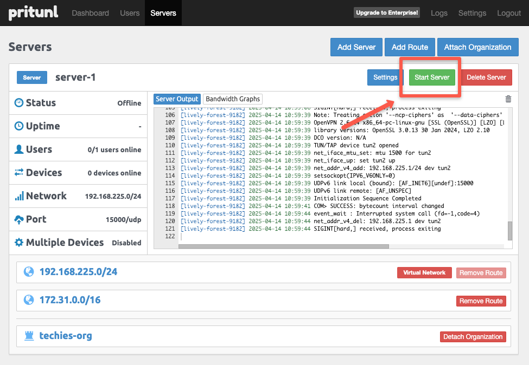This screenshot has width=529, height=365.
Task: Log out via Logout link
Action: click(x=509, y=13)
